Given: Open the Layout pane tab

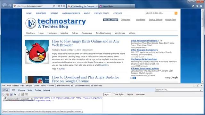Looking at the screenshot, I should point(130,95).
